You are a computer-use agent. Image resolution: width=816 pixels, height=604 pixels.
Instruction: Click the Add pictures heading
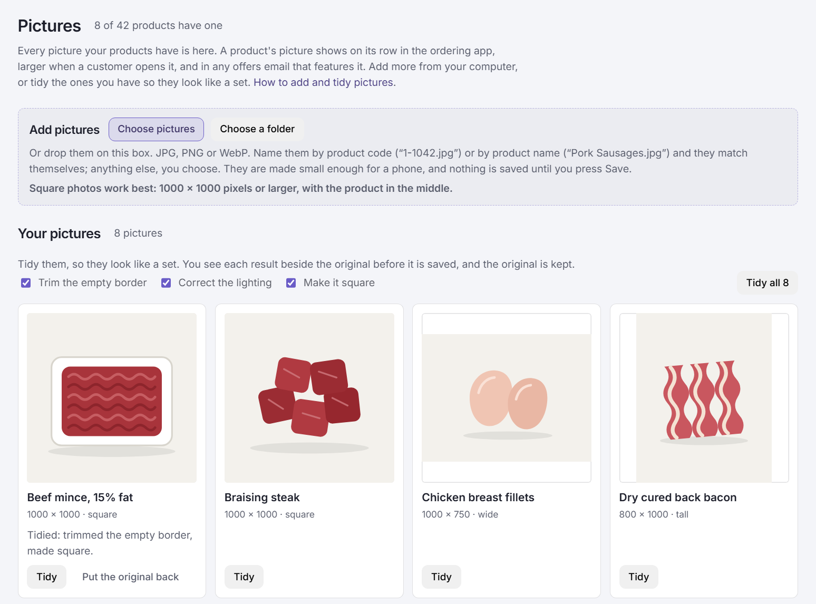pos(64,130)
